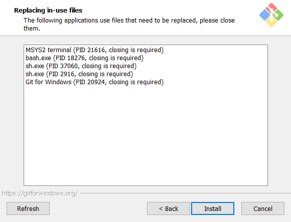Select the MSYS2 terminal PID 21616 entry

tap(94, 50)
